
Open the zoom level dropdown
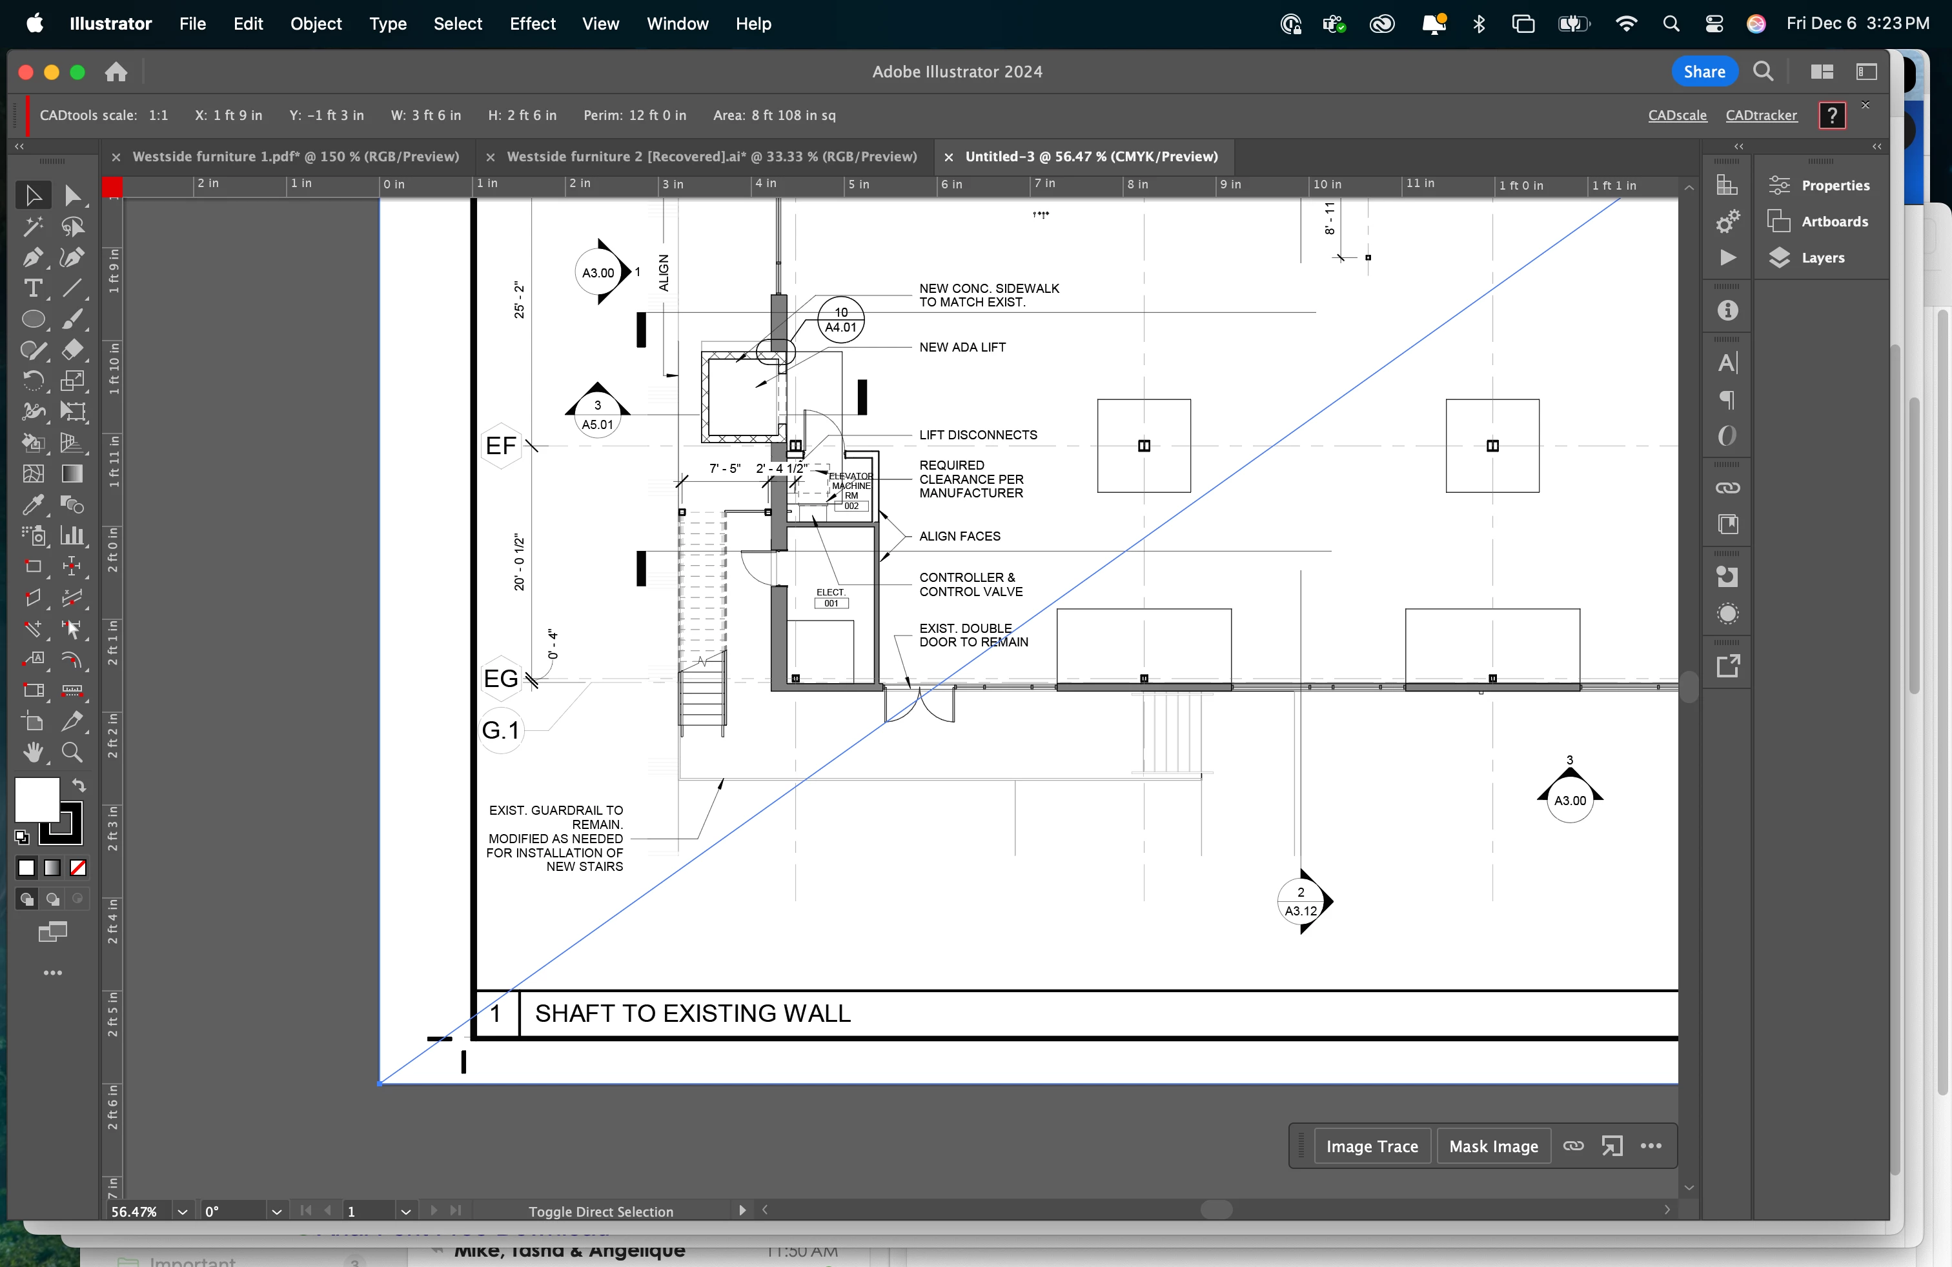[182, 1212]
